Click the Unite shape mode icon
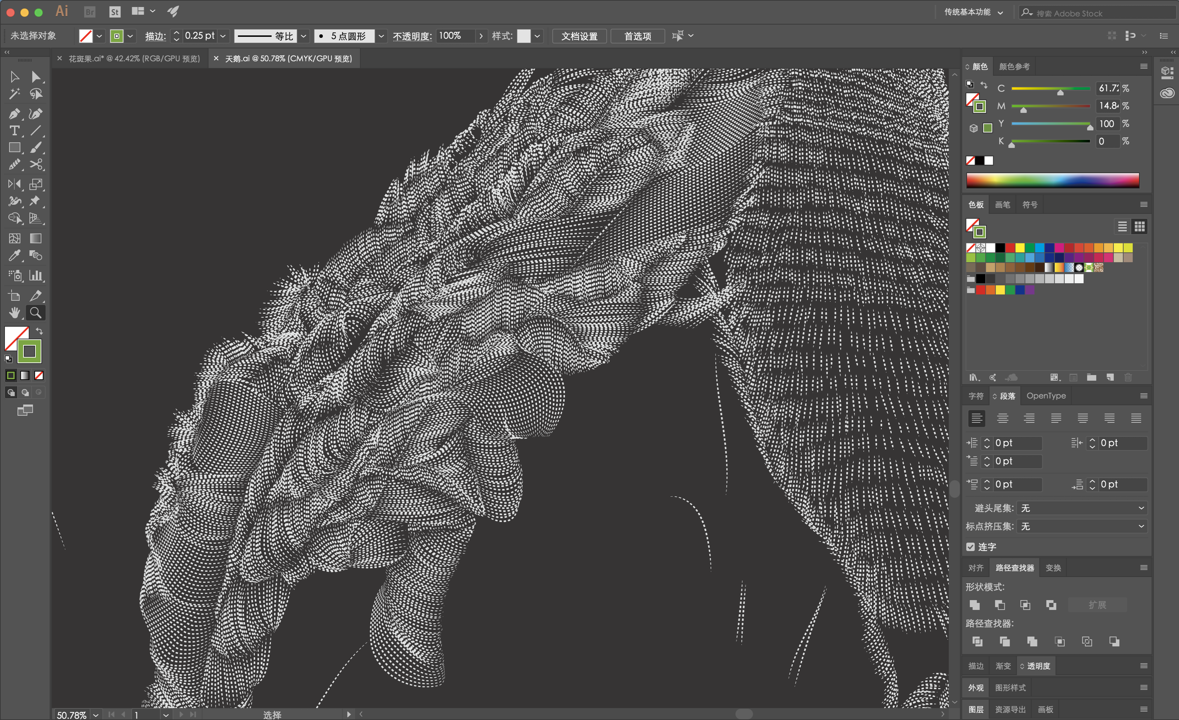This screenshot has height=720, width=1179. click(x=975, y=605)
